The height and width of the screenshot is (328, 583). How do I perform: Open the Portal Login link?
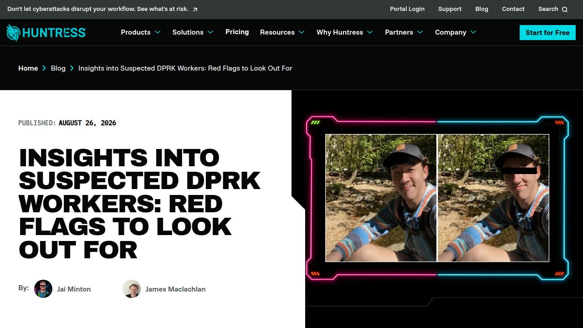click(407, 9)
